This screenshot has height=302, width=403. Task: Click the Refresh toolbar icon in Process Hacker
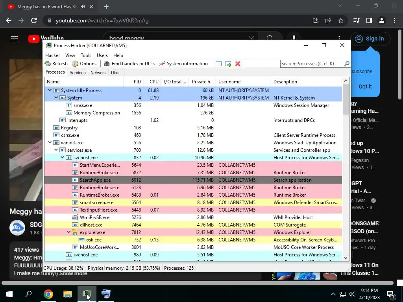48,64
